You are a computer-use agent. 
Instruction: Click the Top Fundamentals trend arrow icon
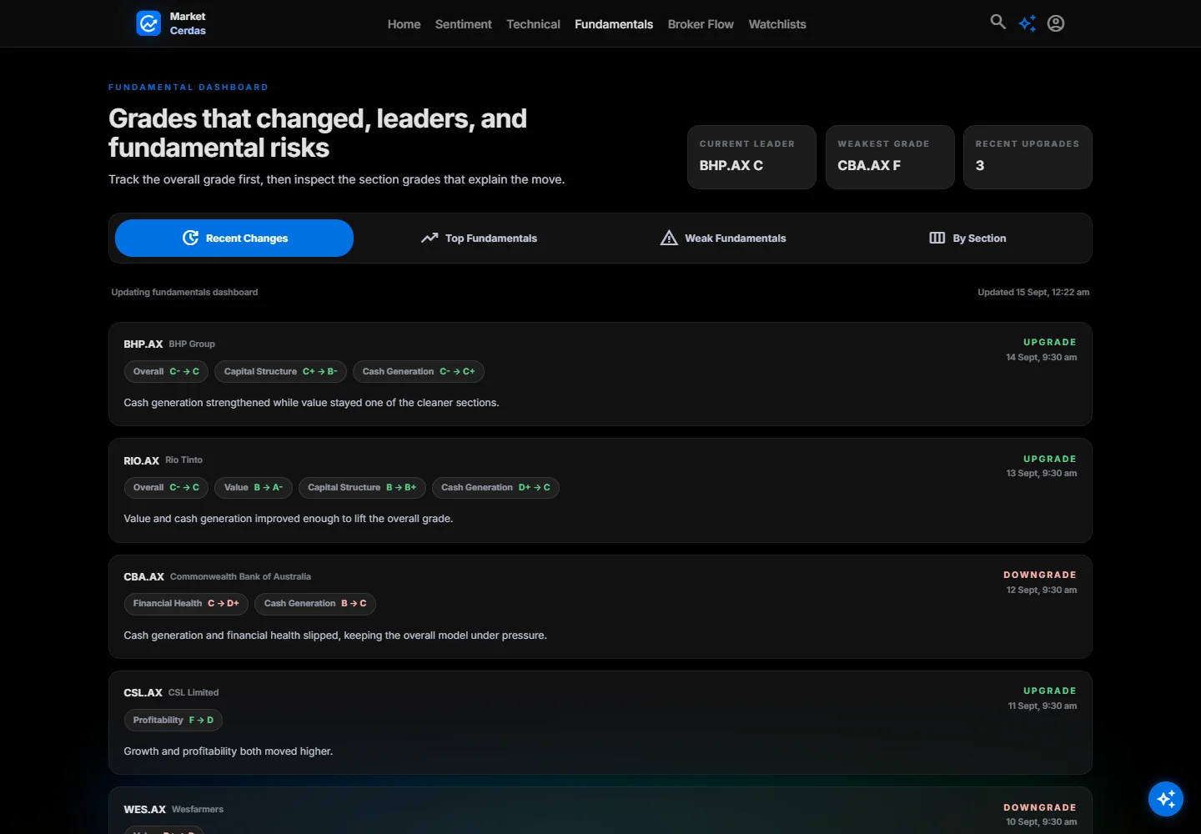430,238
